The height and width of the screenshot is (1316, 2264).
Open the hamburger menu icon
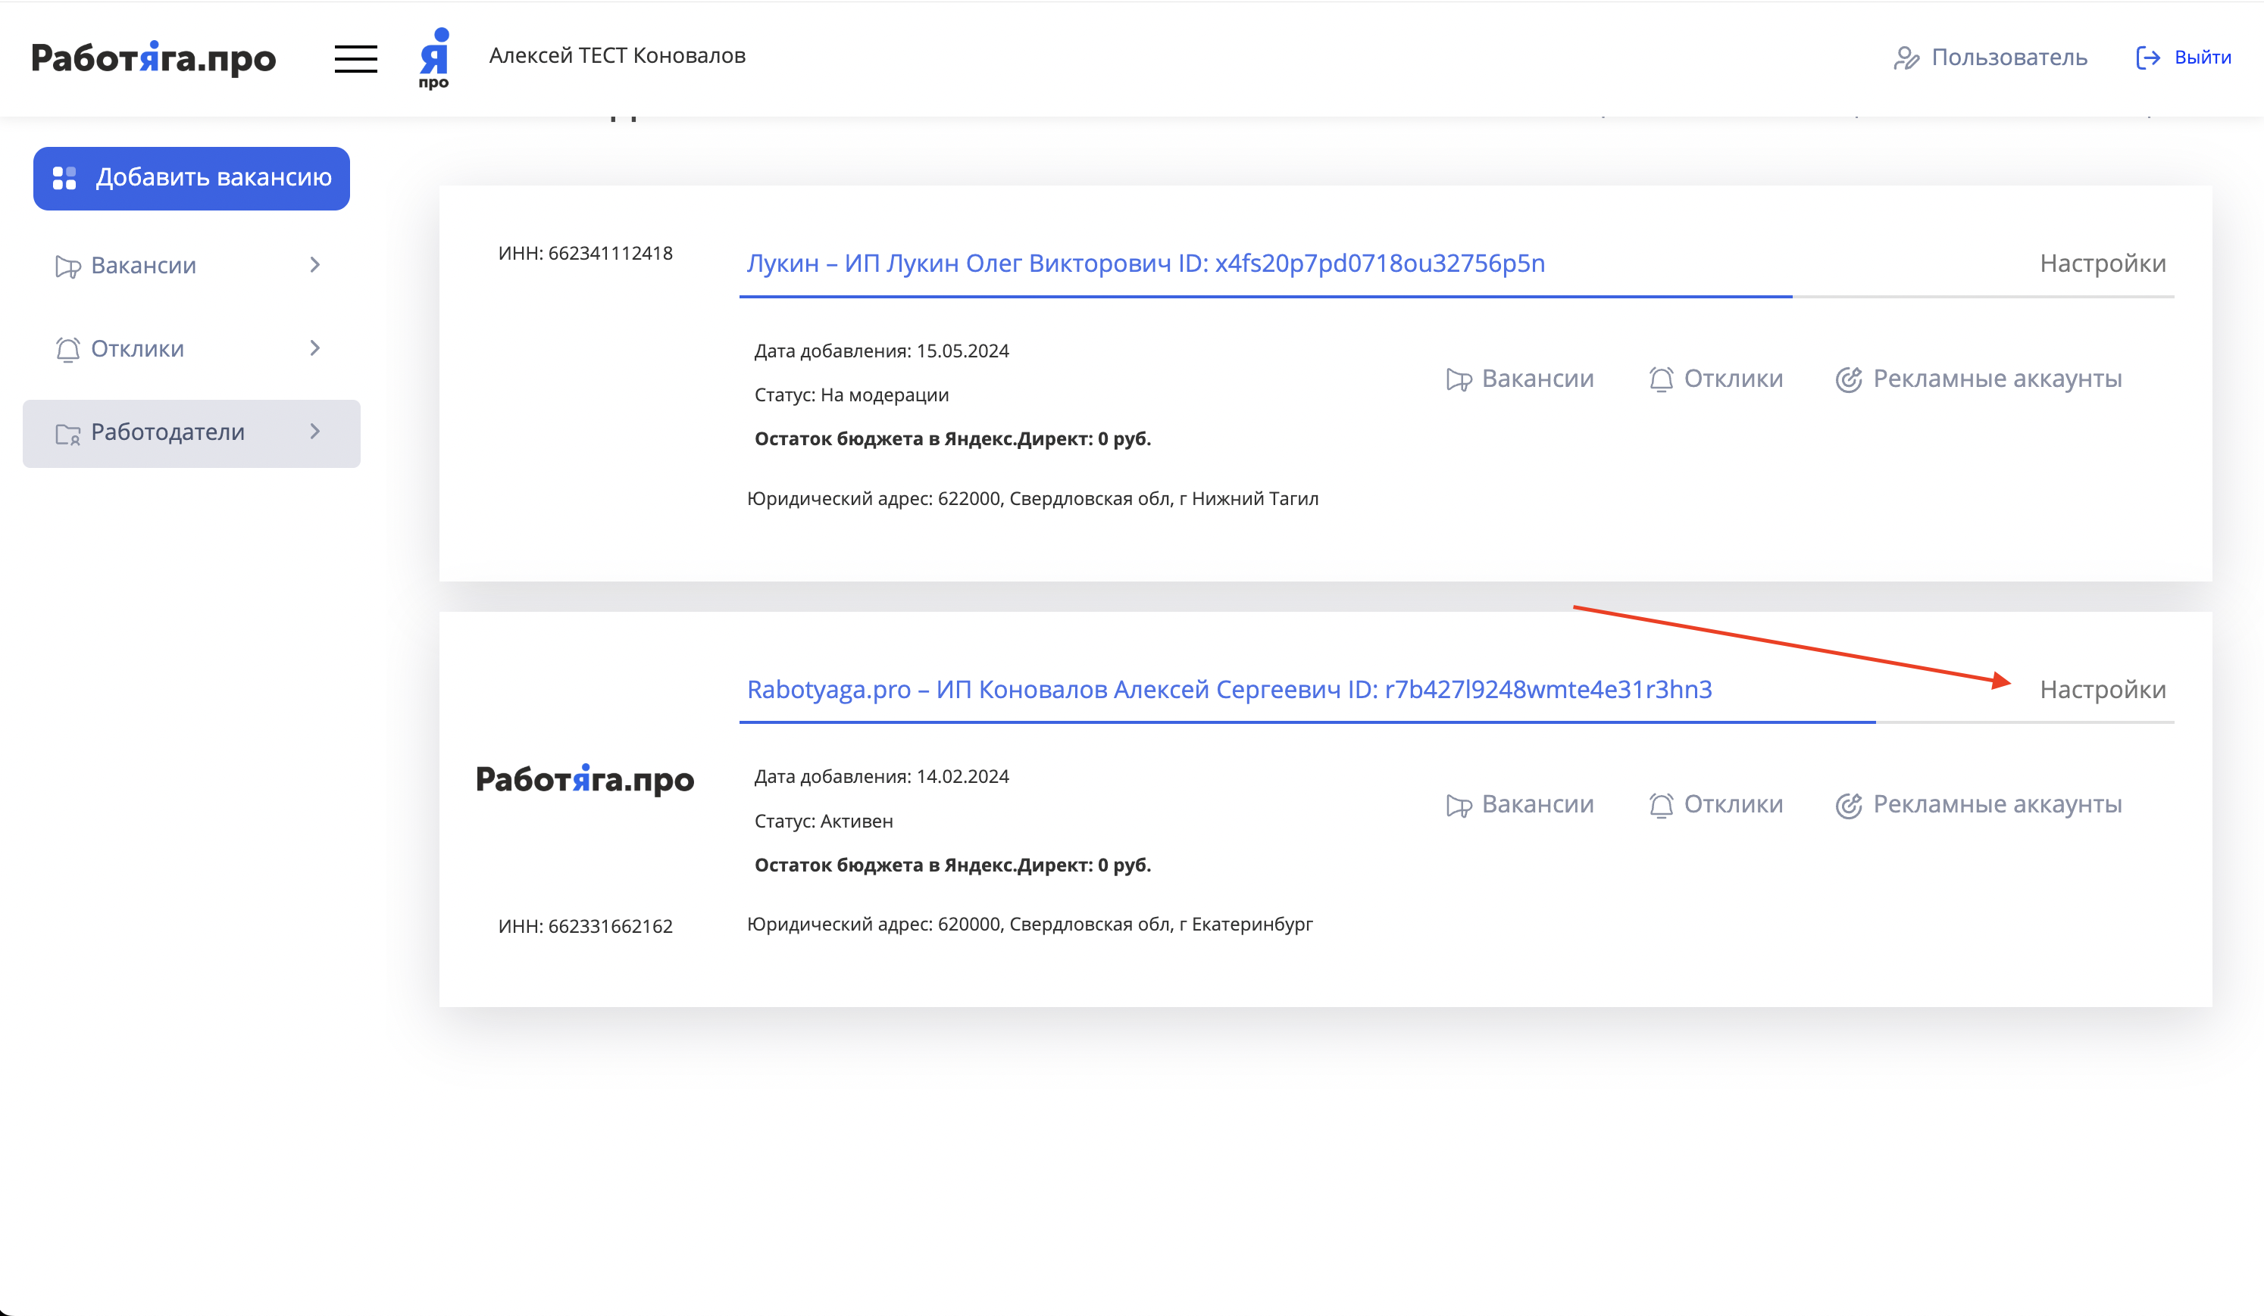pyautogui.click(x=356, y=59)
